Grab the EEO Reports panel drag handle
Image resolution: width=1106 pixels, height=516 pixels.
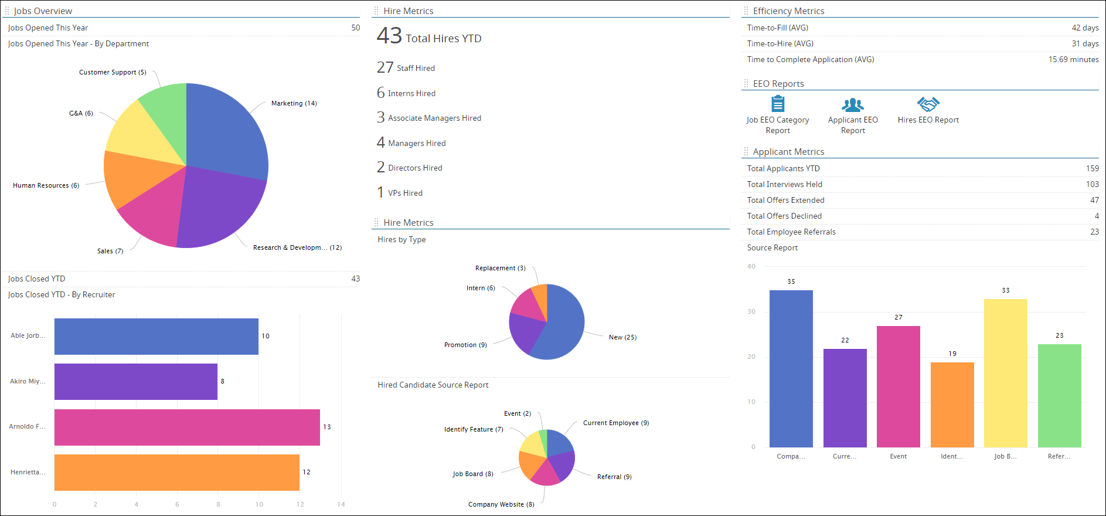[x=746, y=83]
